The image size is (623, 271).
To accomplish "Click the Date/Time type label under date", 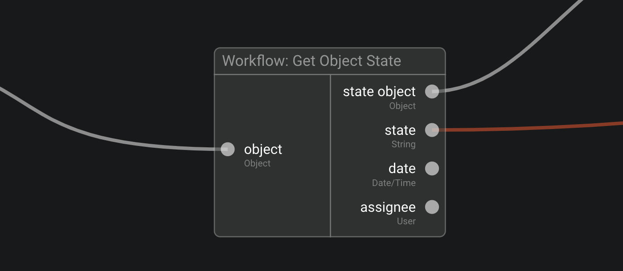I will 393,182.
